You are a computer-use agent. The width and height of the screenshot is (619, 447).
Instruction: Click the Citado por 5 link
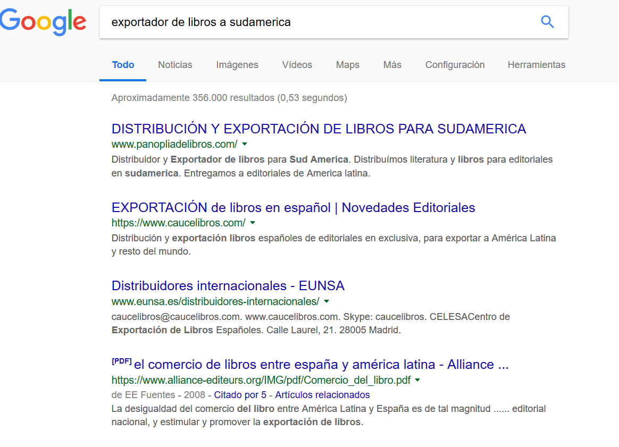[240, 395]
